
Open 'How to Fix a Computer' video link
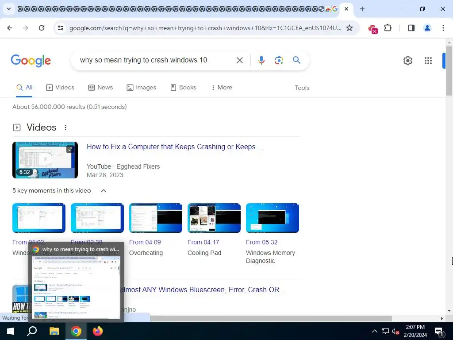175,147
